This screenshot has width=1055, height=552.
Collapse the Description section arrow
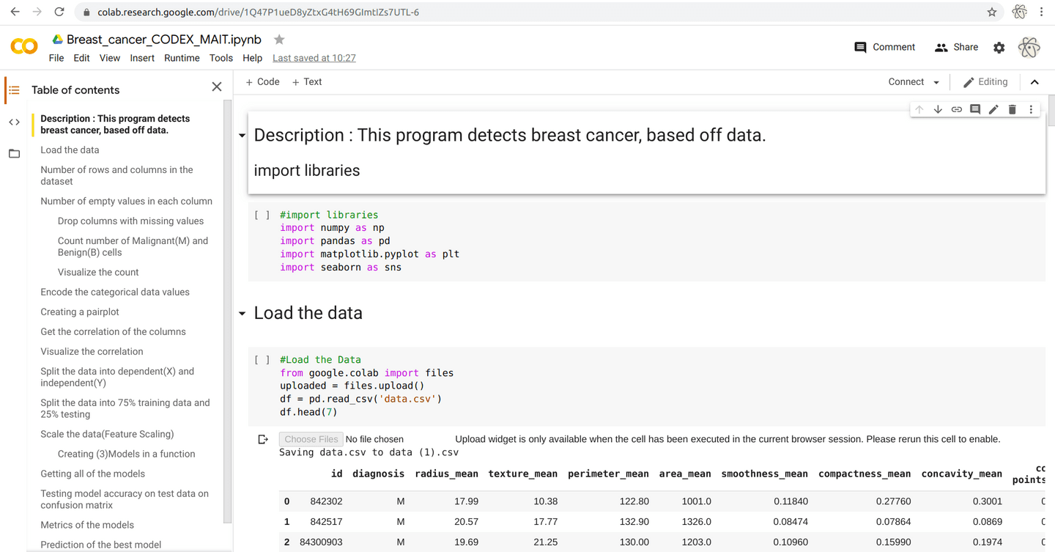242,136
